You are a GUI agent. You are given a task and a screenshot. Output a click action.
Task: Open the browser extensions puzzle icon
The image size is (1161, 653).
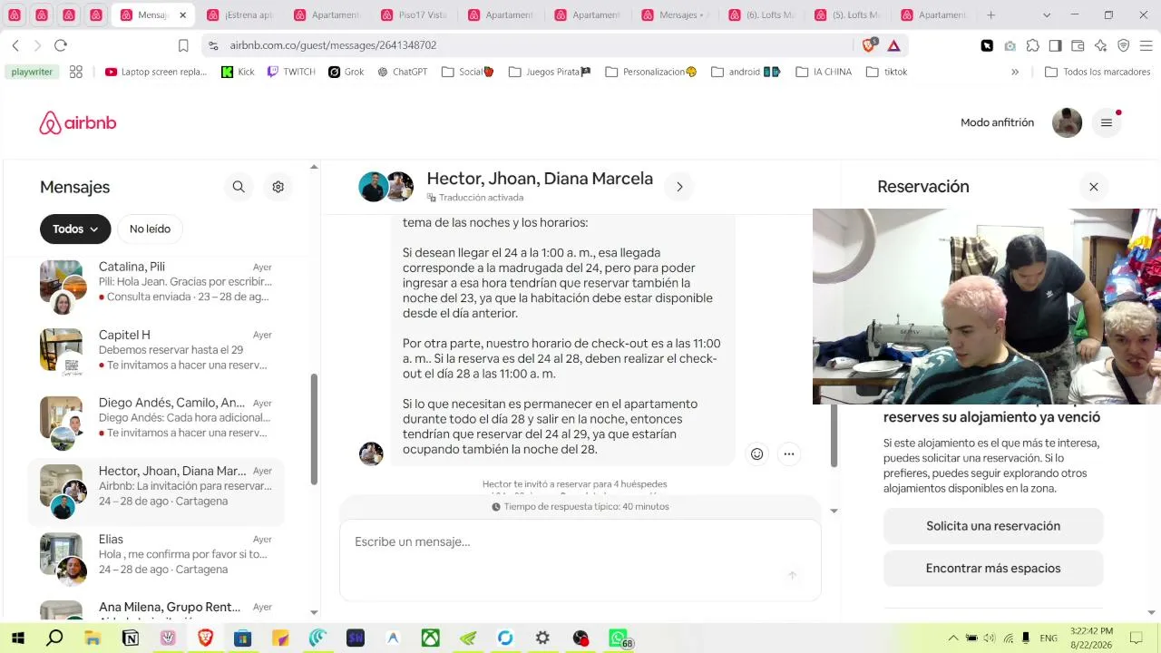pos(1032,45)
